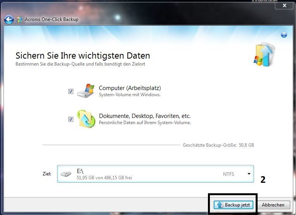Click Sichern Sie Ihre wichtigsten Daten heading
Screen dimensions: 296x215
(83, 55)
